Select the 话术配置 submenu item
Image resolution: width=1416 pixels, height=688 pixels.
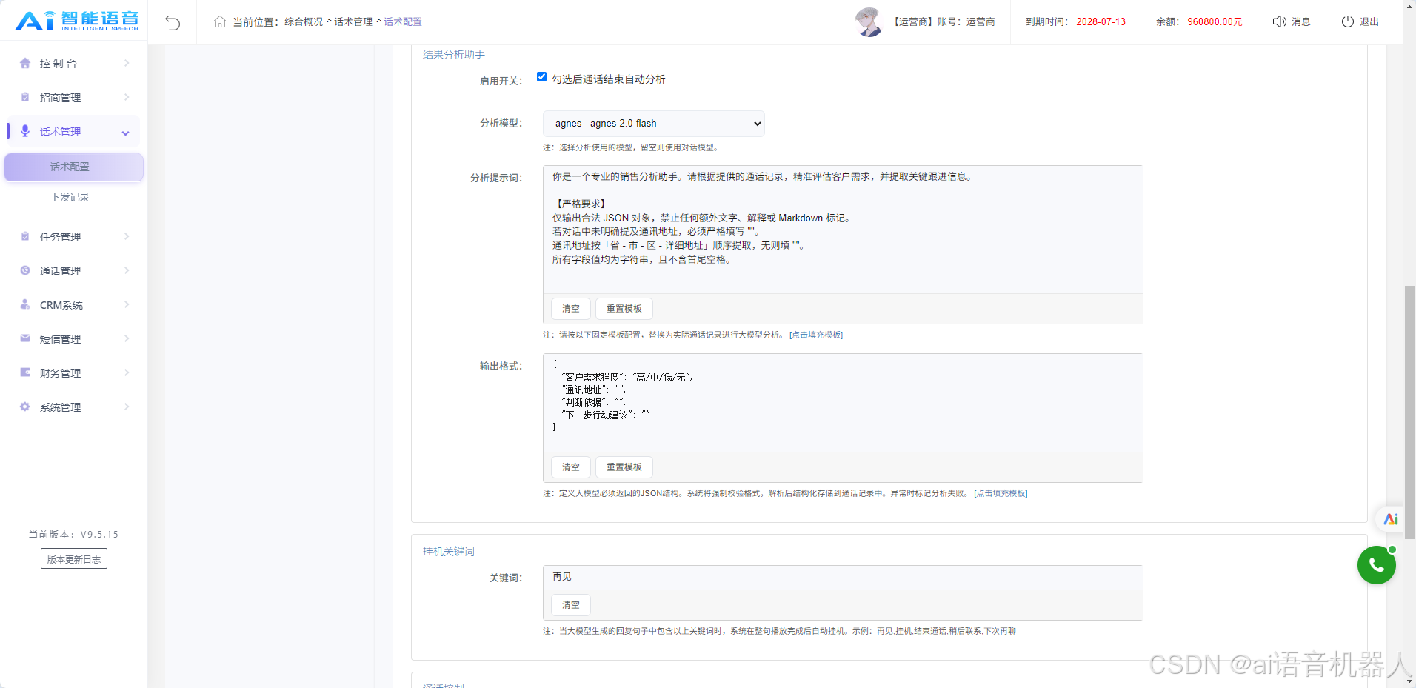point(73,167)
